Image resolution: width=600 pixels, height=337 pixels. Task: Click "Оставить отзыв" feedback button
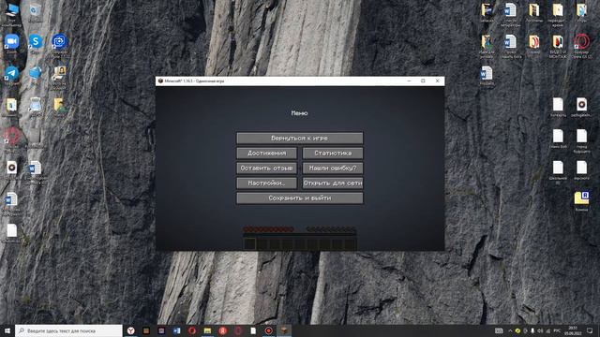pyautogui.click(x=266, y=168)
